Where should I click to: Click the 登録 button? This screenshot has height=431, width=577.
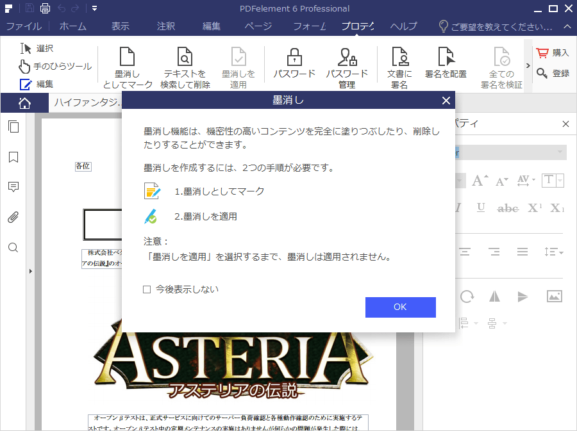[x=553, y=73]
